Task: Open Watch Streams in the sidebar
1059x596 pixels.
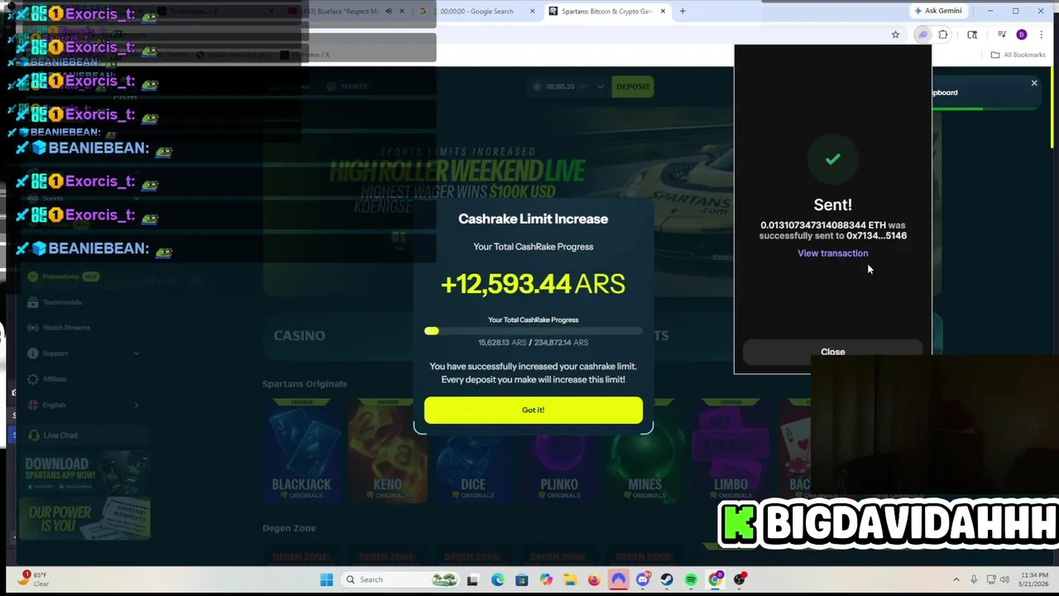Action: 65,328
